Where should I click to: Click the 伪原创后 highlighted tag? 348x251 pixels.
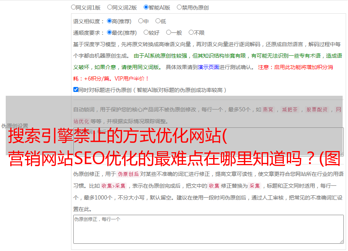[x=128, y=174]
